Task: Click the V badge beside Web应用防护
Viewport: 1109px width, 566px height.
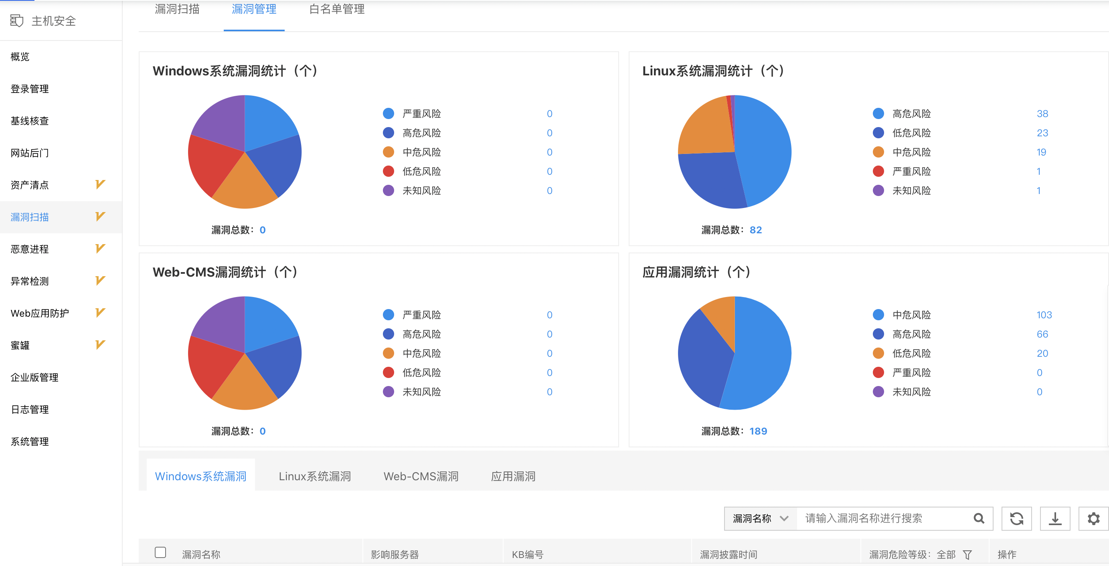Action: (100, 313)
